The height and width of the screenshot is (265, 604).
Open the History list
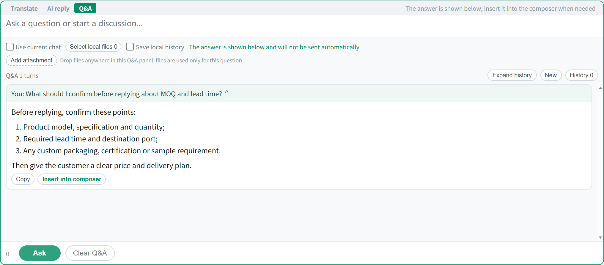pos(581,75)
